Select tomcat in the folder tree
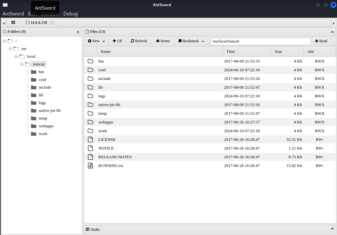Image resolution: width=337 pixels, height=235 pixels. tap(39, 64)
